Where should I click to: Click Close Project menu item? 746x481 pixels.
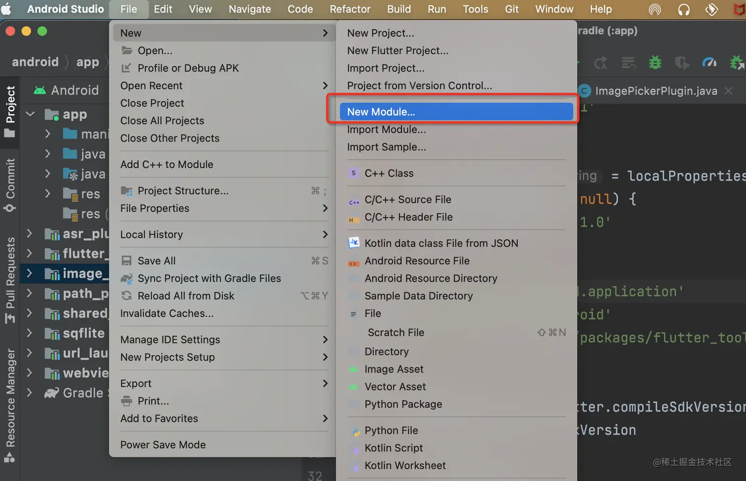click(x=223, y=103)
